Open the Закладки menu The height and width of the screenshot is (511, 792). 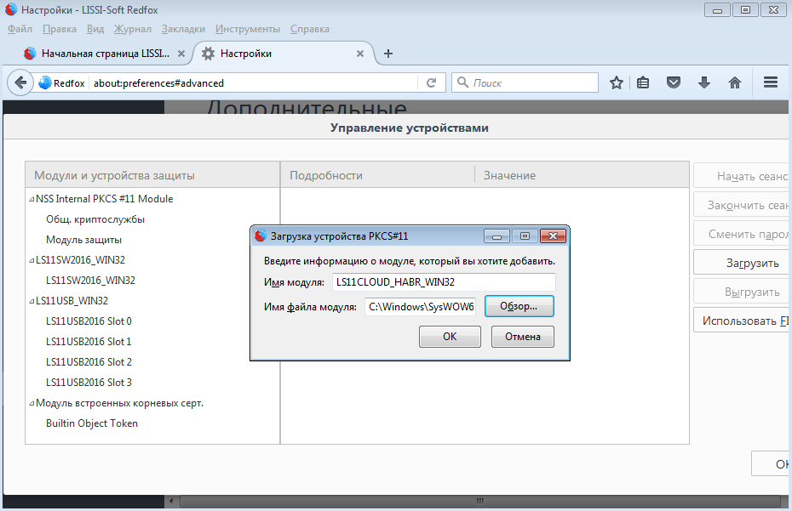(183, 29)
